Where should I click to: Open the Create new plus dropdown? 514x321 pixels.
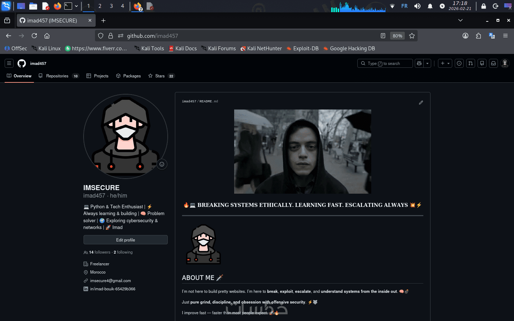tap(445, 63)
